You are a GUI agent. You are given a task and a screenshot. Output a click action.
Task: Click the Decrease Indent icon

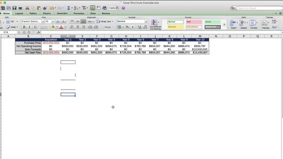click(x=90, y=27)
